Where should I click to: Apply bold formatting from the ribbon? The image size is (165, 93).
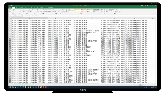(21, 12)
